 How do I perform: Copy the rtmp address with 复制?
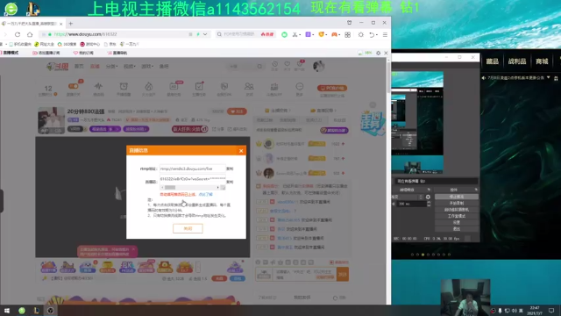pos(230,169)
